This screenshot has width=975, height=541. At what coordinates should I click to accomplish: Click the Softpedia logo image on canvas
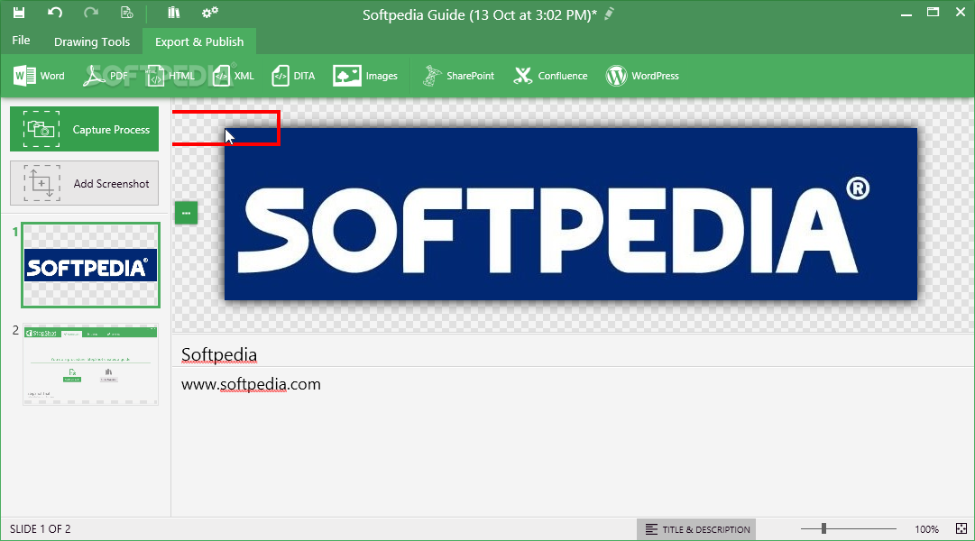click(x=571, y=214)
